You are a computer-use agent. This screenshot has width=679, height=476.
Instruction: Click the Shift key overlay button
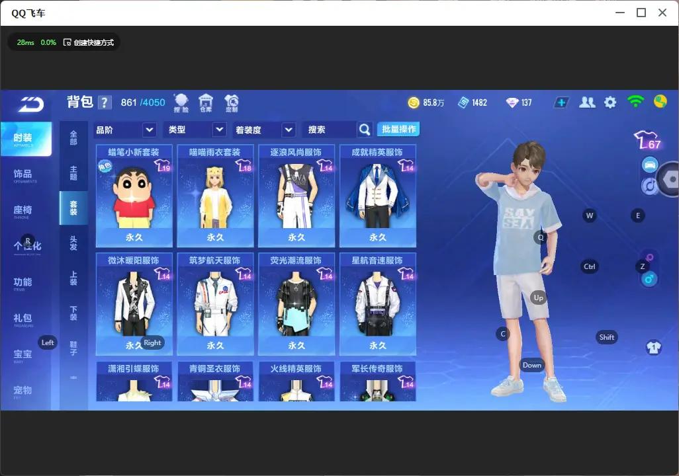point(606,337)
